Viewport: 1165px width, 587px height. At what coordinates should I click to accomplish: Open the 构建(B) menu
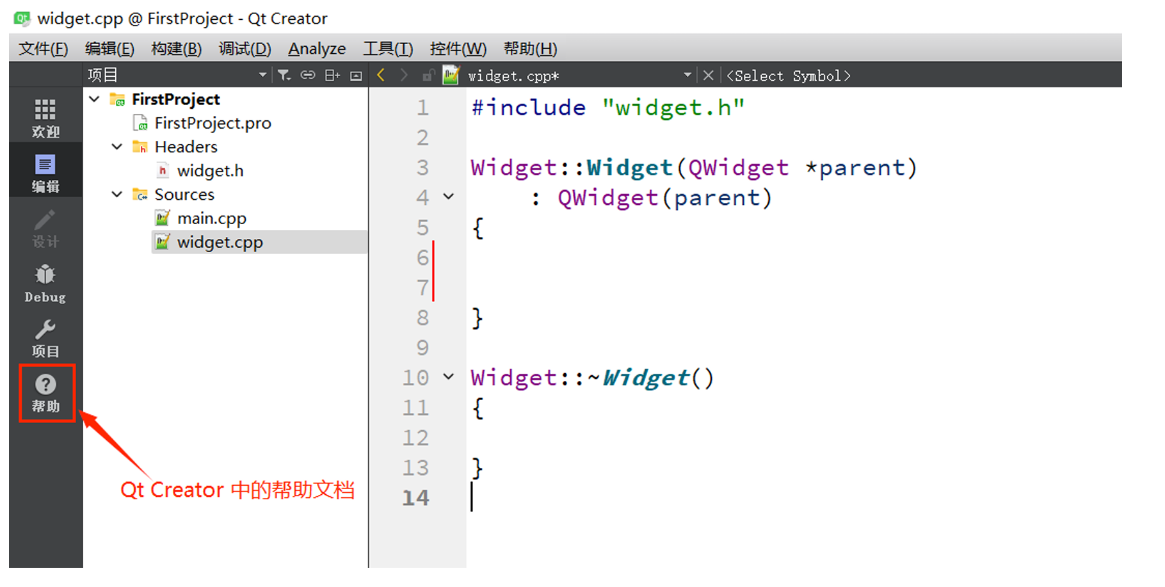pos(176,49)
